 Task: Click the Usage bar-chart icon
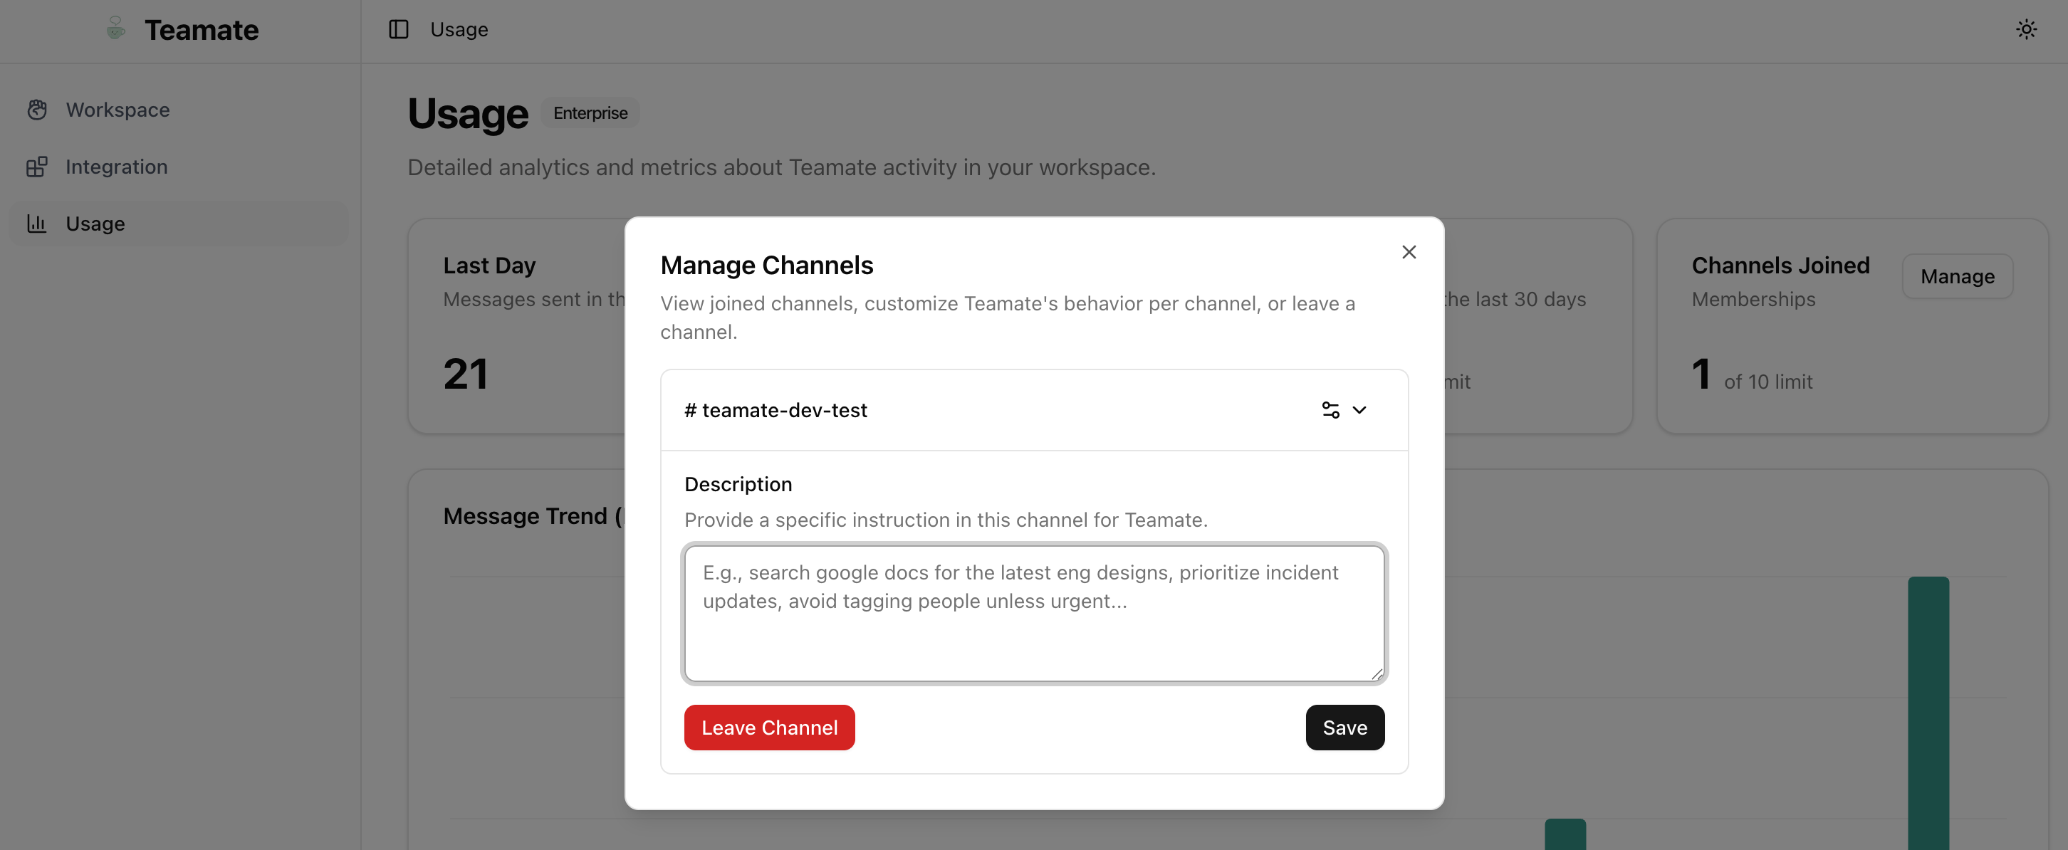click(37, 224)
